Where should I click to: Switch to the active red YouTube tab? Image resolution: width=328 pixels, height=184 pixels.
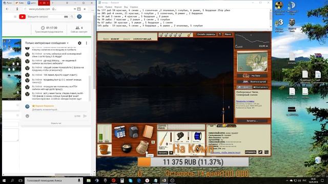tap(44, 3)
